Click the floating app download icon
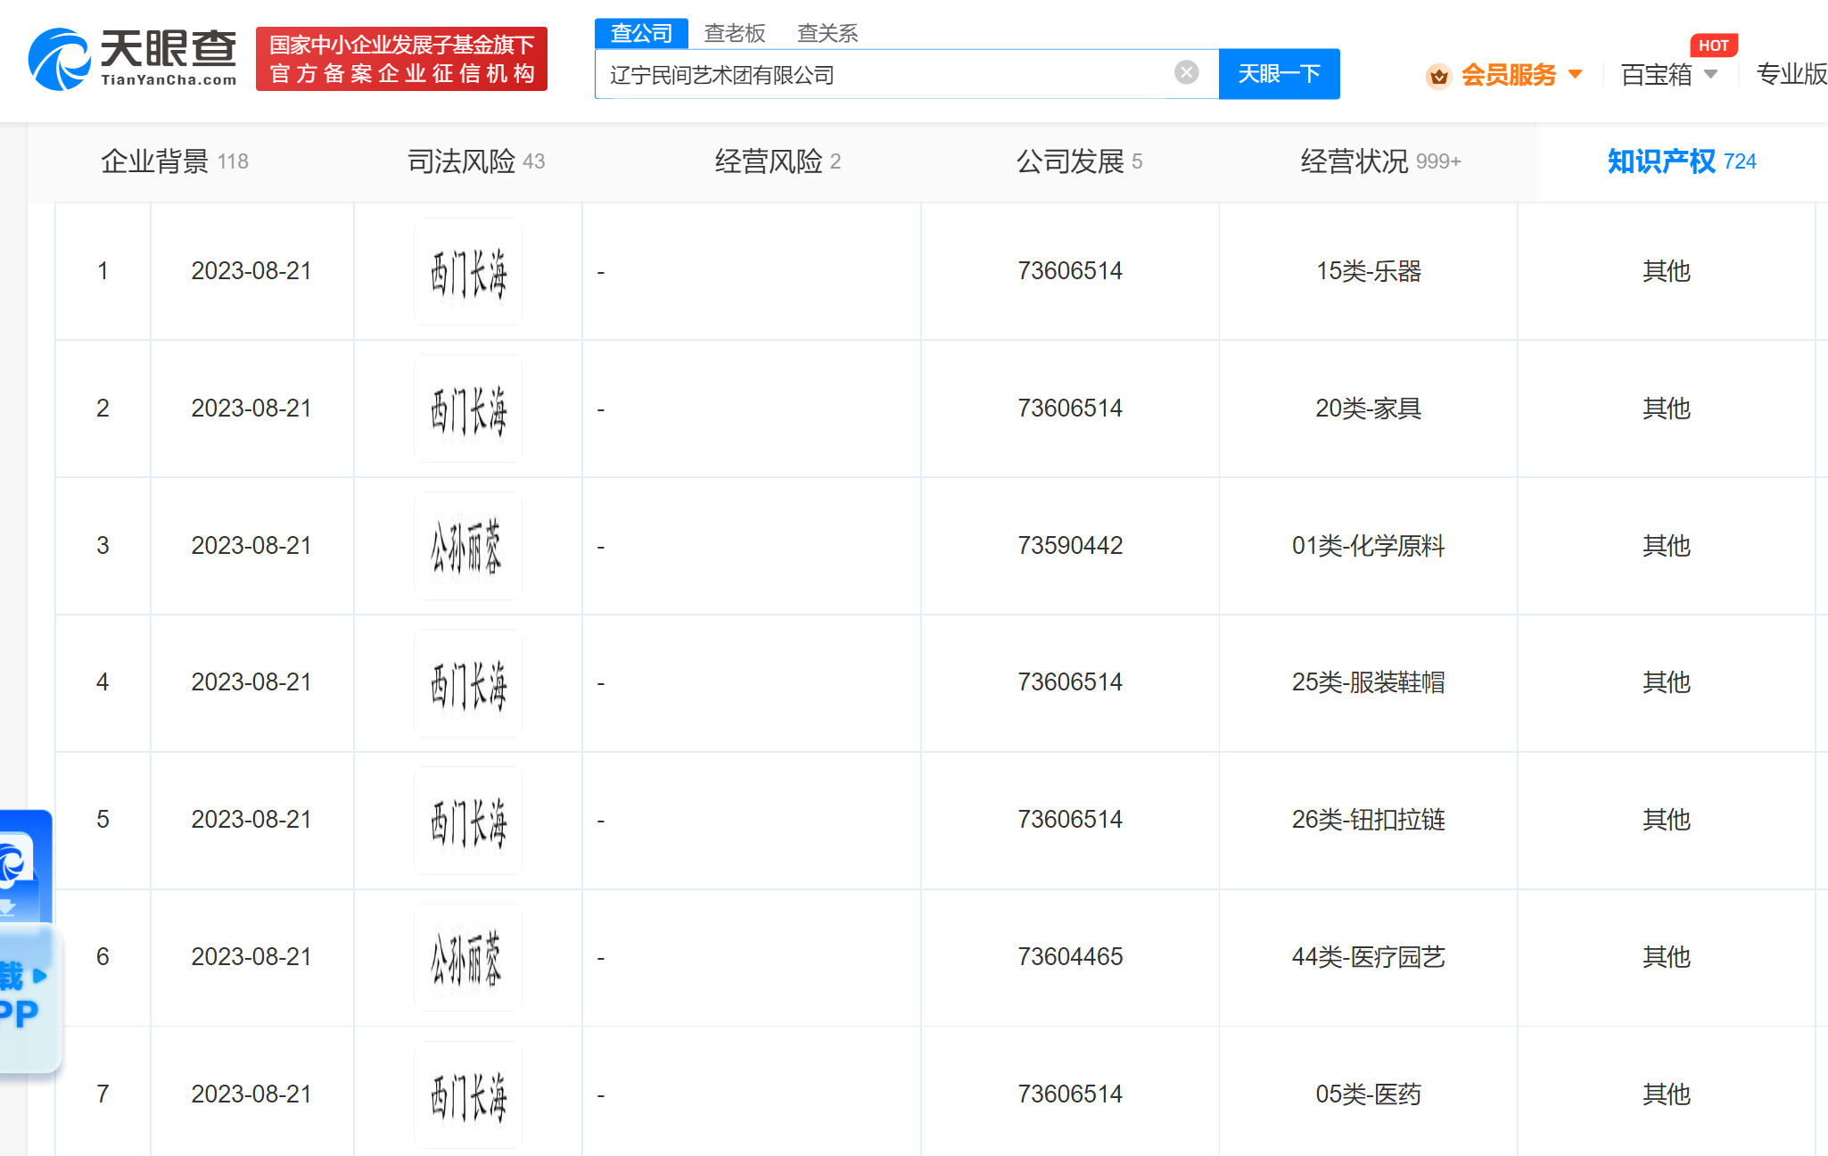Image resolution: width=1828 pixels, height=1156 pixels. point(18,870)
